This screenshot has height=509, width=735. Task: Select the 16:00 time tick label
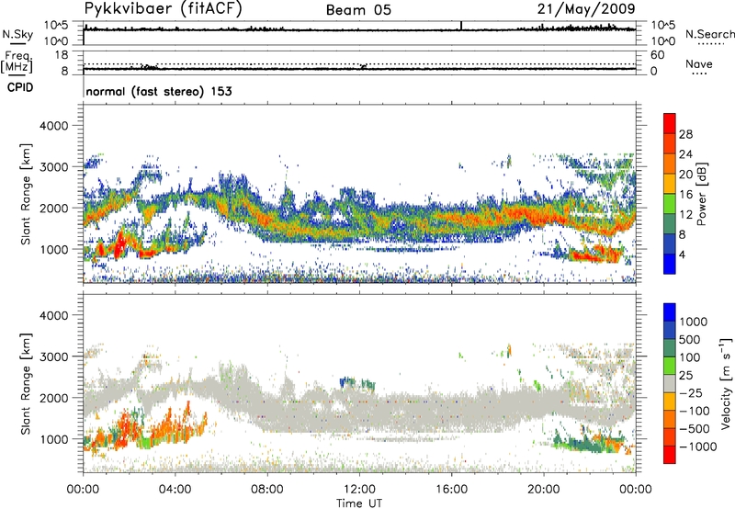(451, 490)
